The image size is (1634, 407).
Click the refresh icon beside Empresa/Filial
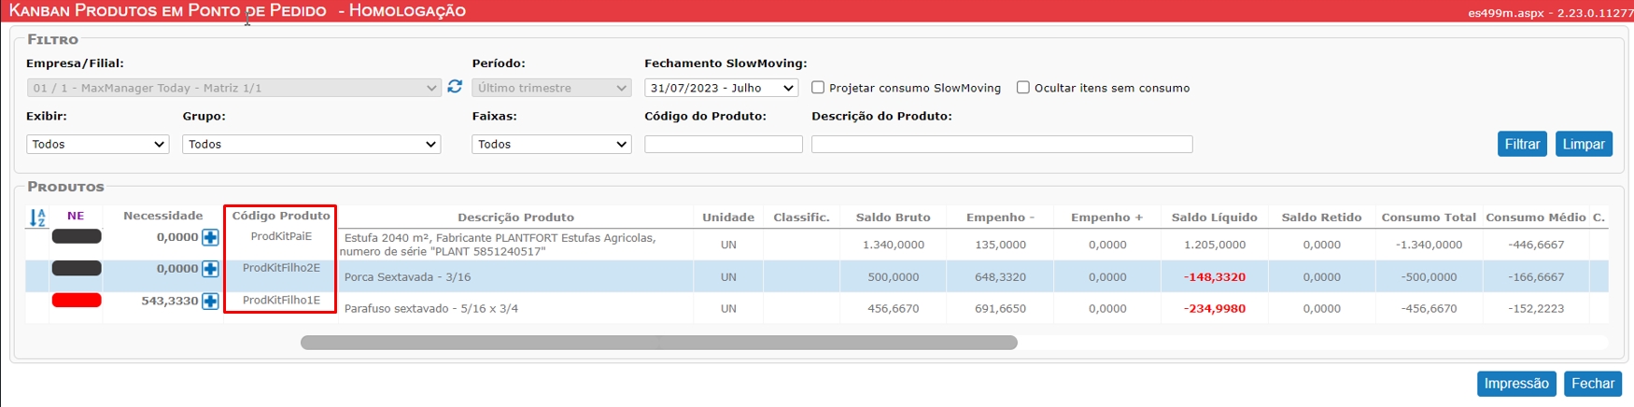click(455, 87)
